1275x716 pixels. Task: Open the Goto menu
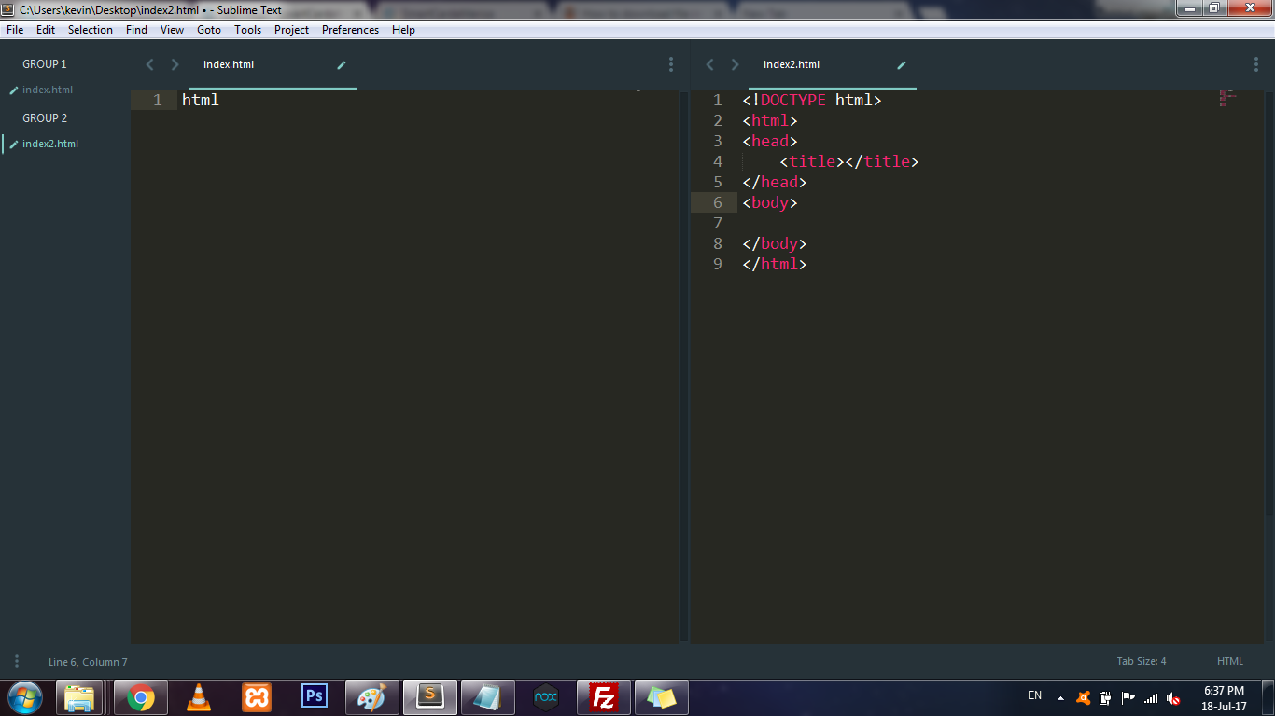(x=209, y=30)
